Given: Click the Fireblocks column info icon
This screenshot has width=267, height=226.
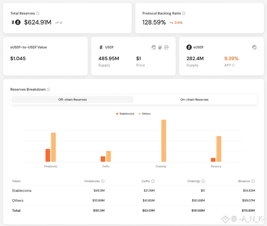Looking at the screenshot, I should pos(103,181).
